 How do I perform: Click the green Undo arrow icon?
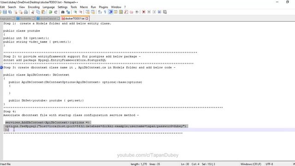pyautogui.click(x=50, y=12)
